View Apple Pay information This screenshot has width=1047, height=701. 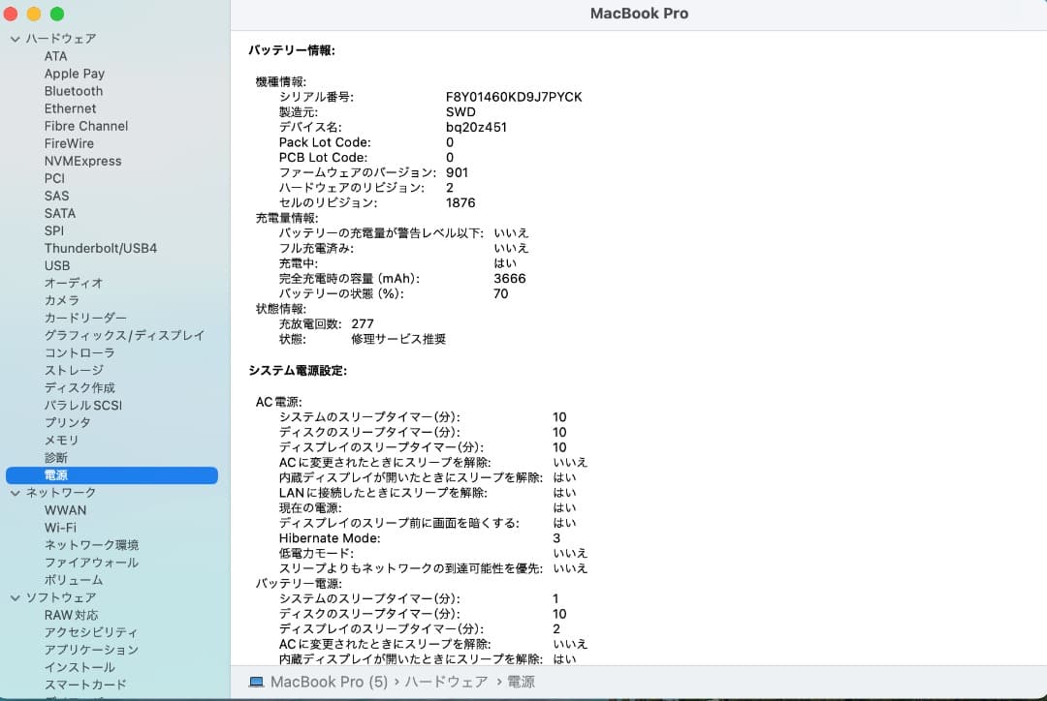click(x=75, y=74)
